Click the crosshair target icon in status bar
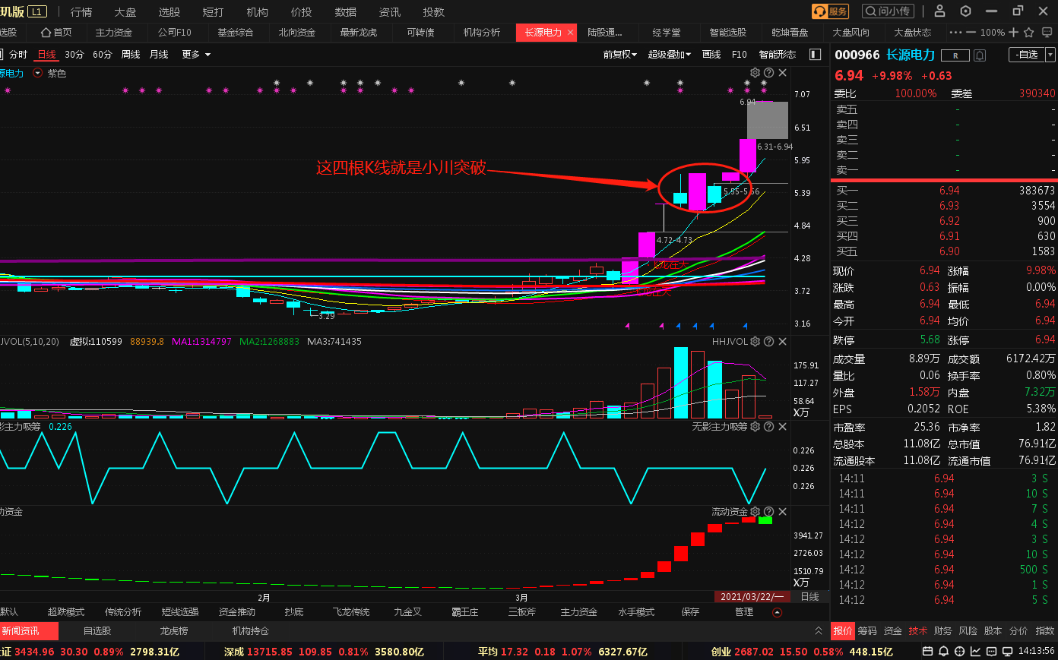Viewport: 1058px width, 660px height. [959, 651]
